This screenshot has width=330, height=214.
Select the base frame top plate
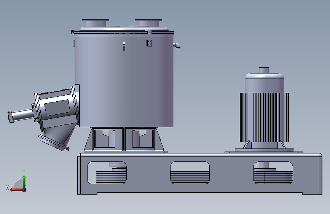(x=200, y=155)
